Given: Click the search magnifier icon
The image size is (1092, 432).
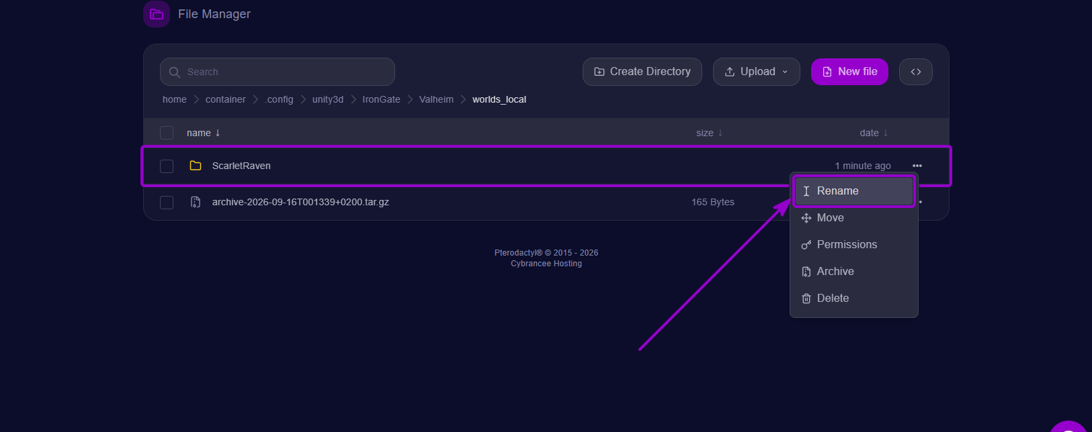Looking at the screenshot, I should tap(175, 72).
